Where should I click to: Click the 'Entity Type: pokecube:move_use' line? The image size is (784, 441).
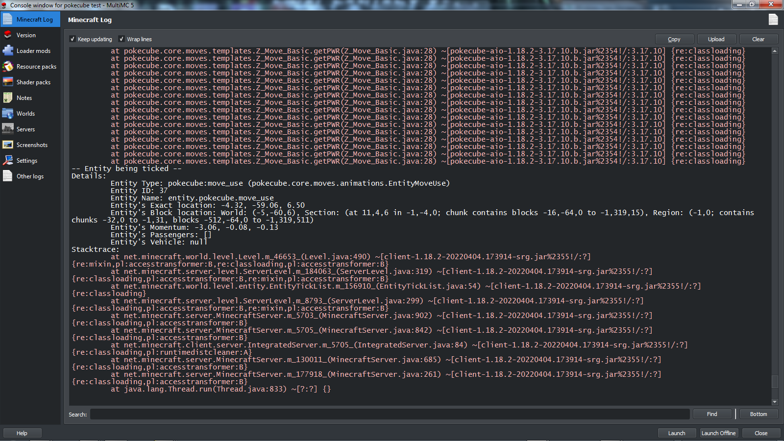tap(280, 183)
